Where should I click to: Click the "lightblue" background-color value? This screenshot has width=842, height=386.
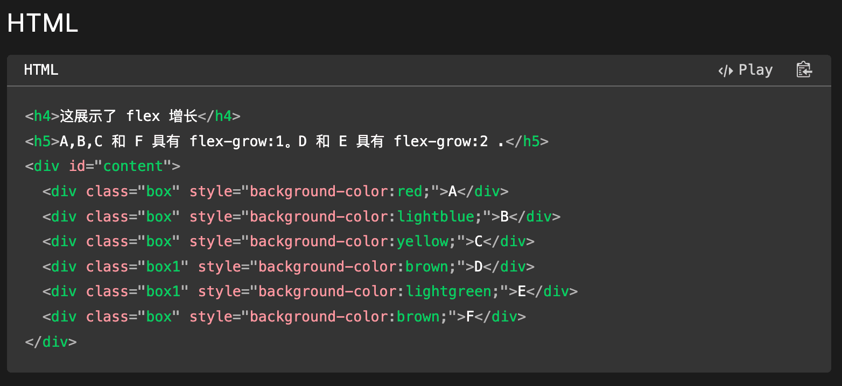click(x=436, y=217)
